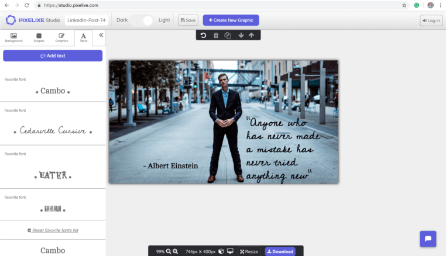Select the Cedarville Cursive favorite font

[53, 131]
